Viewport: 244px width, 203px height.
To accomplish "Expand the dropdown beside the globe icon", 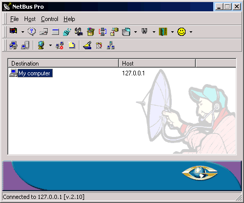I will (50, 45).
